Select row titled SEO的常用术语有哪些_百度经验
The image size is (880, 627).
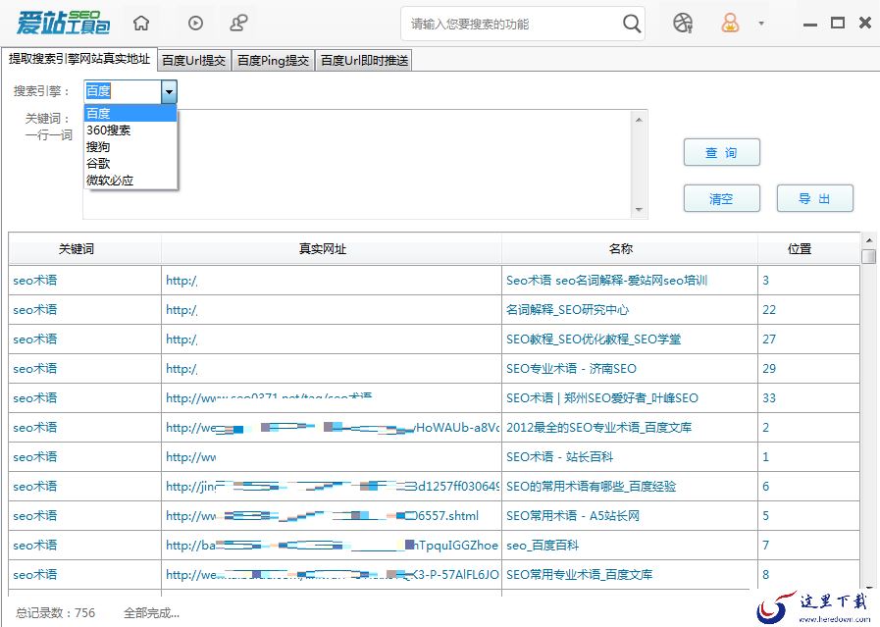(x=434, y=487)
